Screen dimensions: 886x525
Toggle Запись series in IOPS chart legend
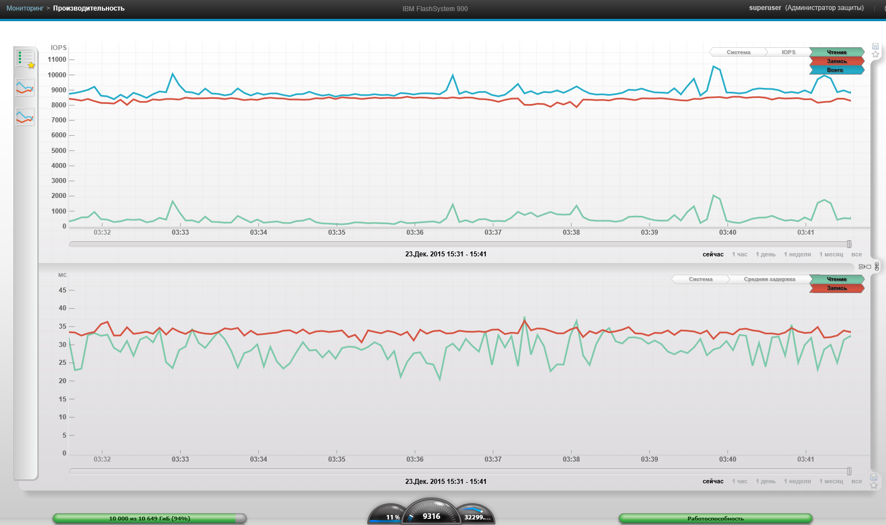[x=836, y=61]
